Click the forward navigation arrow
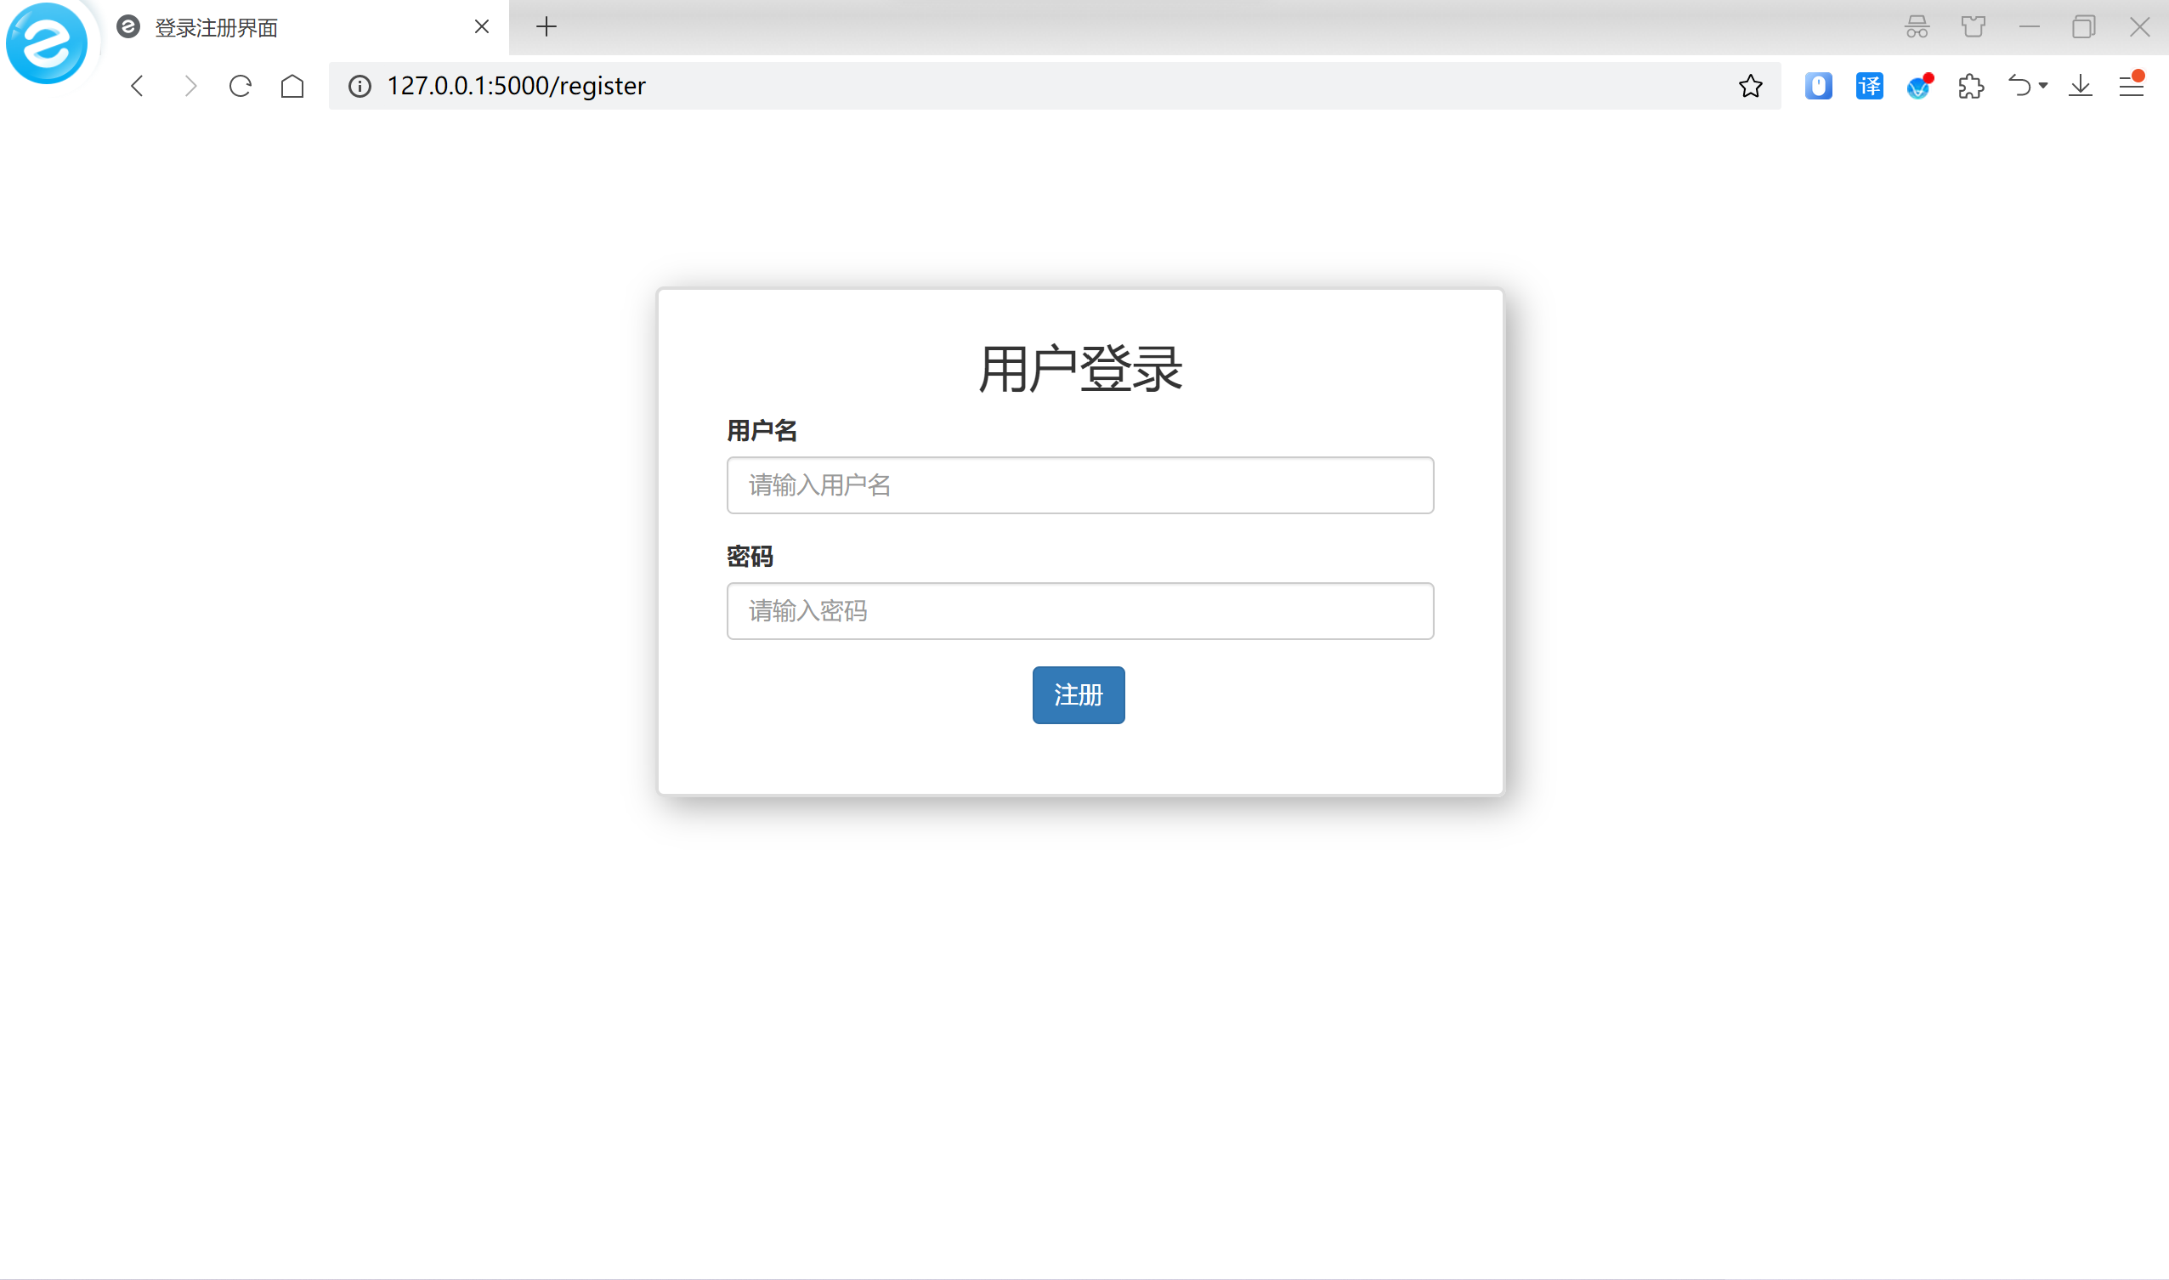 click(x=190, y=86)
